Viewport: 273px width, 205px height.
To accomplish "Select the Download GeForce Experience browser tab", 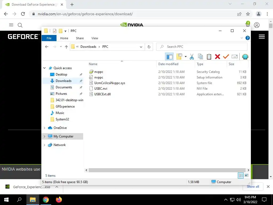I will tap(34, 5).
